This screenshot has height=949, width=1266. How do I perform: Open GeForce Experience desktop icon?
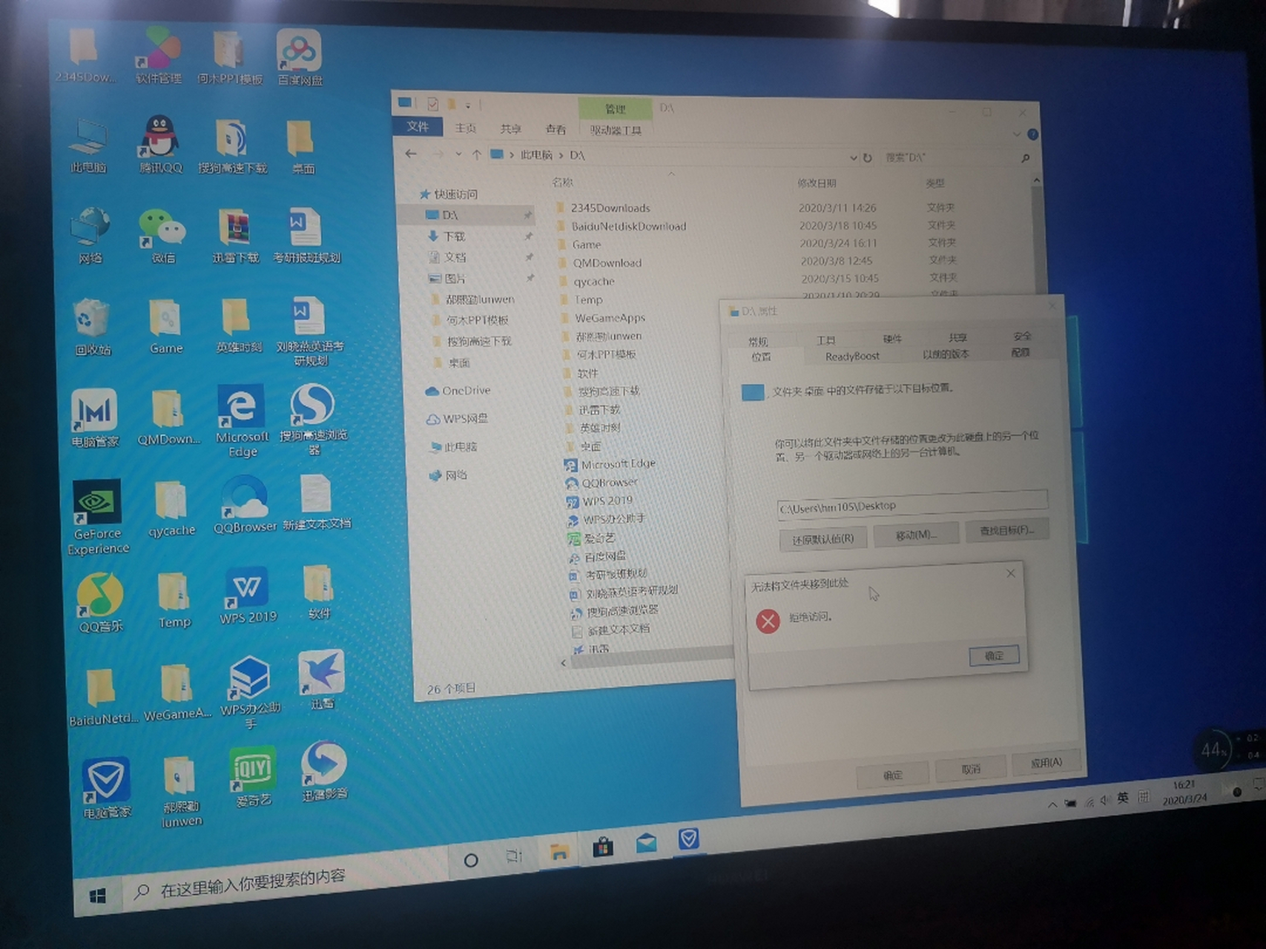click(x=97, y=517)
